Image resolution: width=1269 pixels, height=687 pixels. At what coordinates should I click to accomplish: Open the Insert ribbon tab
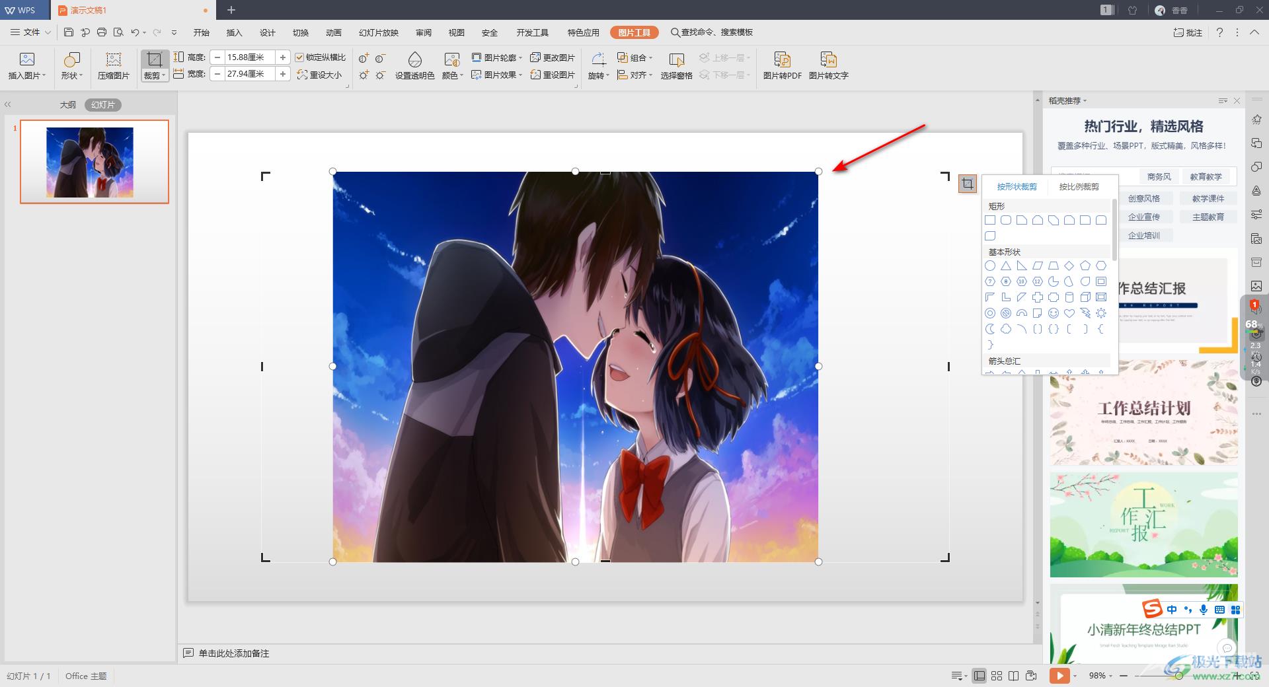pyautogui.click(x=234, y=32)
